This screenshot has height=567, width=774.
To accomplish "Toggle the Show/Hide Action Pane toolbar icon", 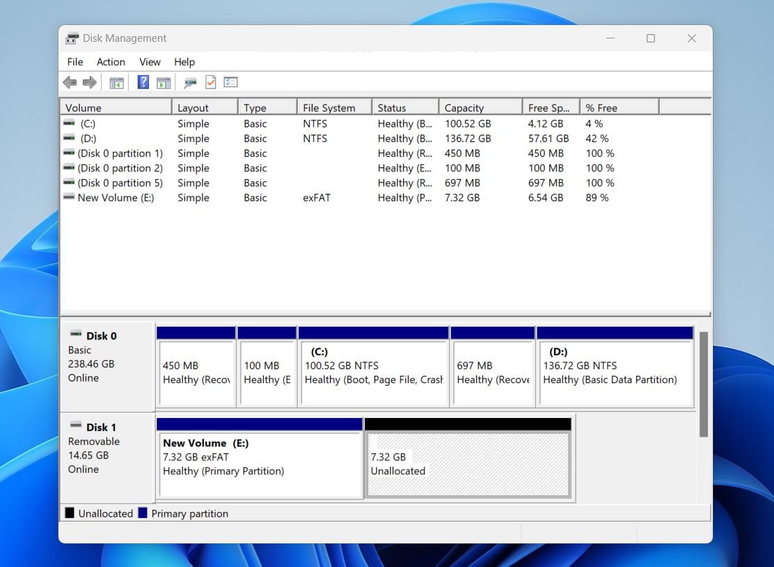I will [164, 82].
